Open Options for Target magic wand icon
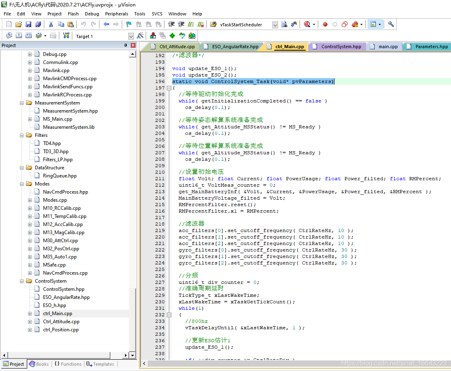Viewport: 451px width, 371px height. pyautogui.click(x=140, y=36)
